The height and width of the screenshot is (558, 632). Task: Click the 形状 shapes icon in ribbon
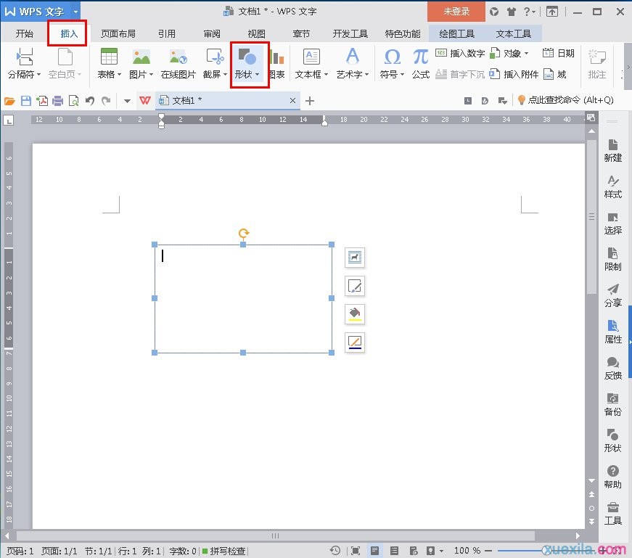point(247,57)
